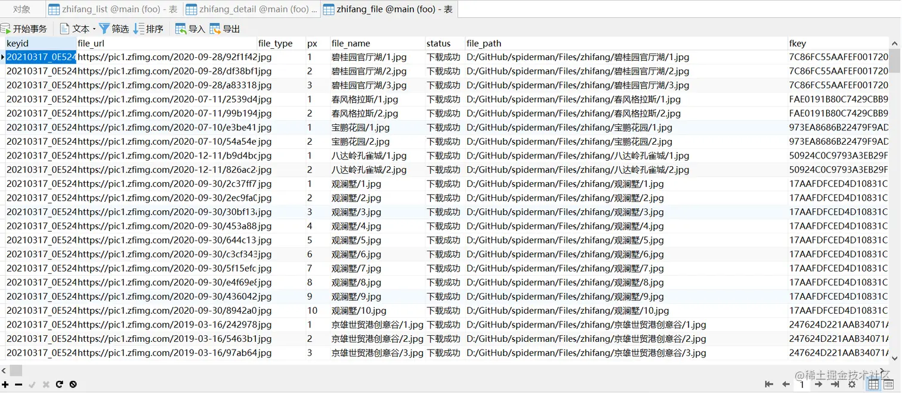The image size is (902, 393).
Task: Go to the last page of records
Action: pyautogui.click(x=835, y=385)
